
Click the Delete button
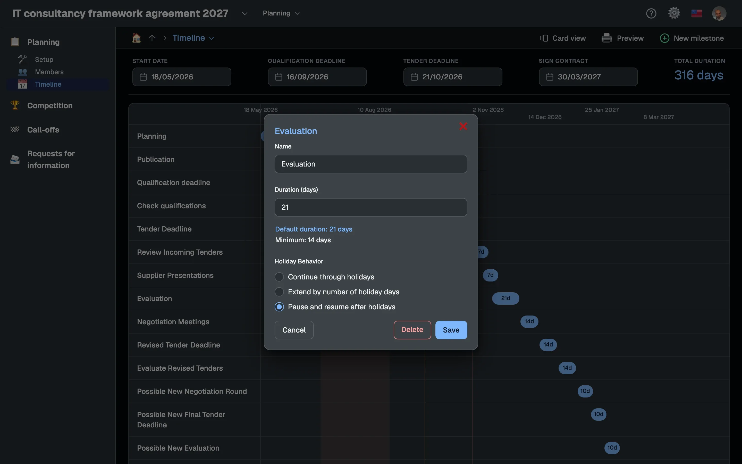412,330
